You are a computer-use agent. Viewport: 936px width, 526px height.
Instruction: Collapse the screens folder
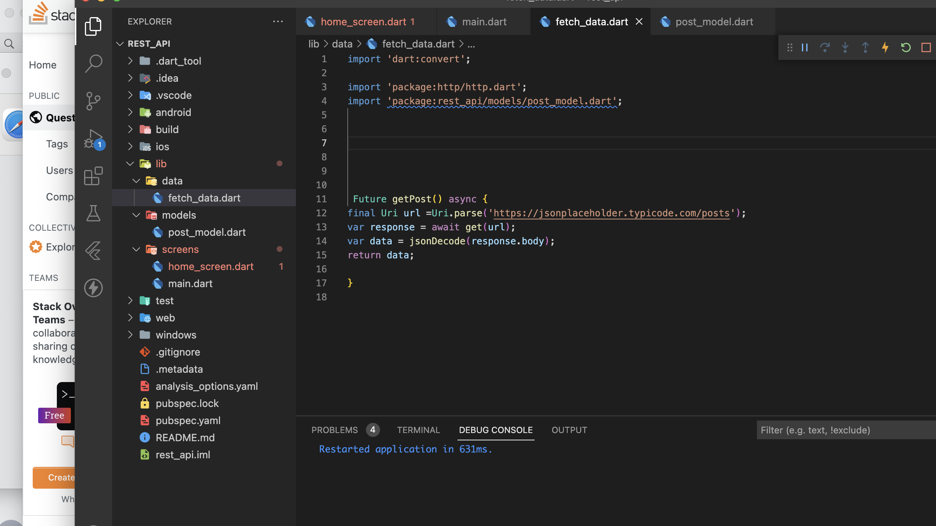204,249
